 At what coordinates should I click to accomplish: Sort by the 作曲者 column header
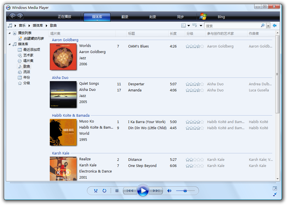pyautogui.click(x=261, y=33)
